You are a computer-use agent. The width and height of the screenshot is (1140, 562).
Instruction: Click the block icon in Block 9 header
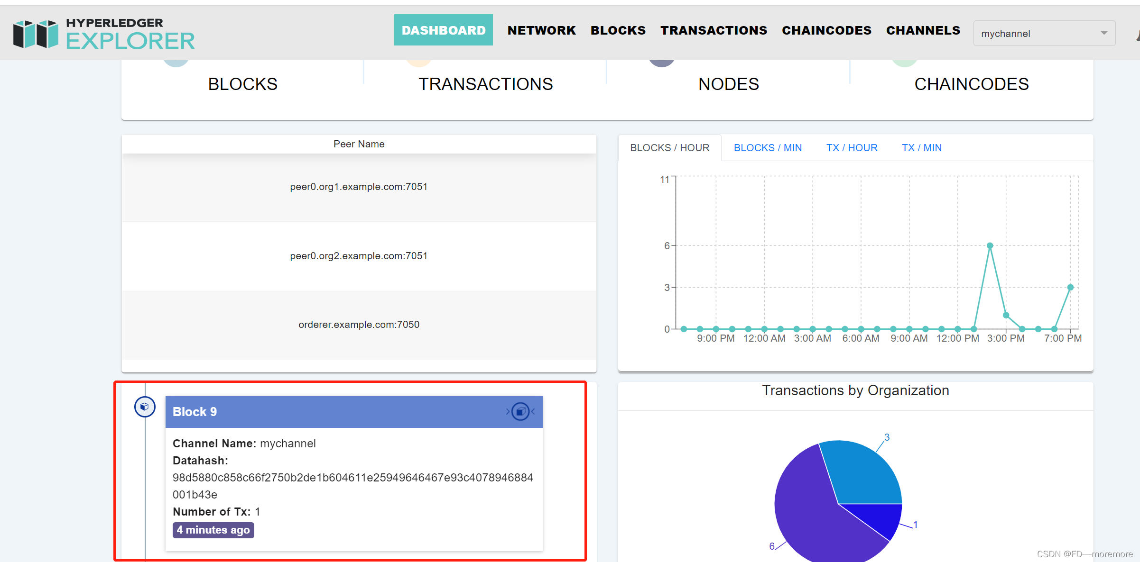point(520,411)
